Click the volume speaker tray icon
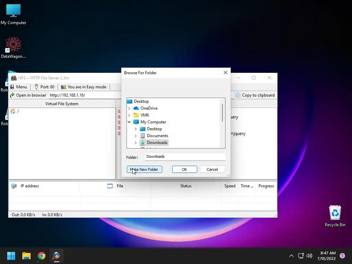This screenshot has height=264, width=352. coord(309,256)
